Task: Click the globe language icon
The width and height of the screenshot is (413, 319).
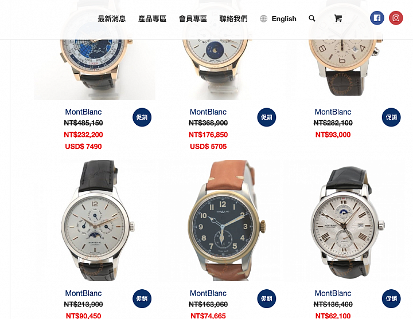Action: click(x=263, y=19)
